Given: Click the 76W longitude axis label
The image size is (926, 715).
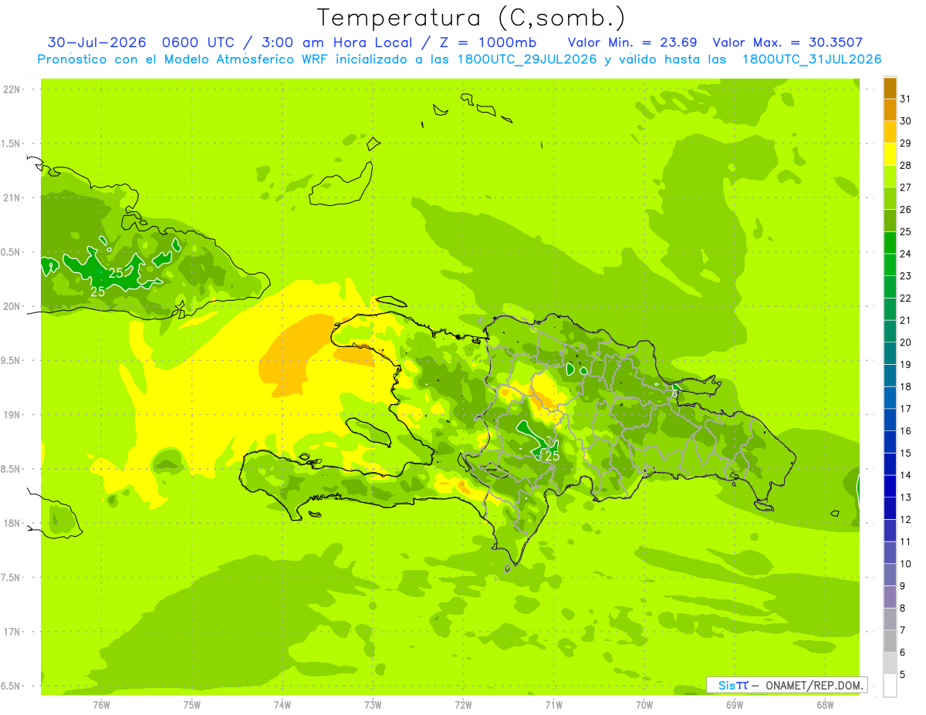Looking at the screenshot, I should (101, 705).
